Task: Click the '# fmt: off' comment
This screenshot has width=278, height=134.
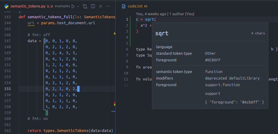Action: point(39,35)
